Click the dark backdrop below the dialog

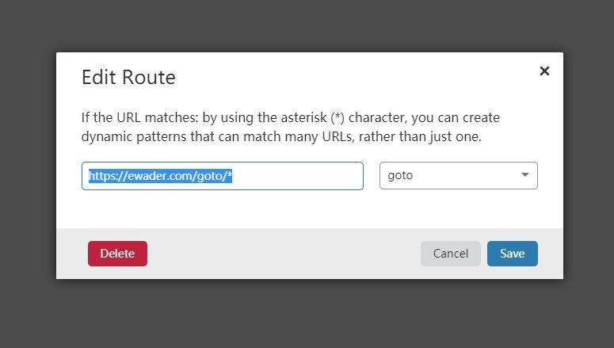click(x=307, y=313)
